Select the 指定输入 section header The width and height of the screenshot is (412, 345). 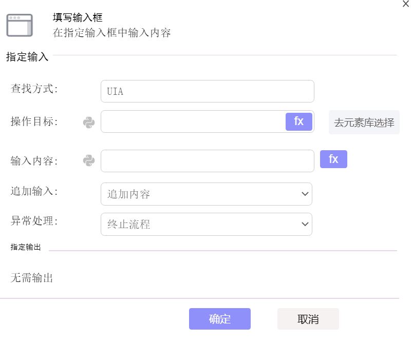pyautogui.click(x=27, y=56)
